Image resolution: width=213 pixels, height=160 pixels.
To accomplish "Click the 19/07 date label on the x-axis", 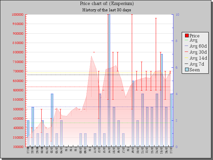I will [133, 150].
